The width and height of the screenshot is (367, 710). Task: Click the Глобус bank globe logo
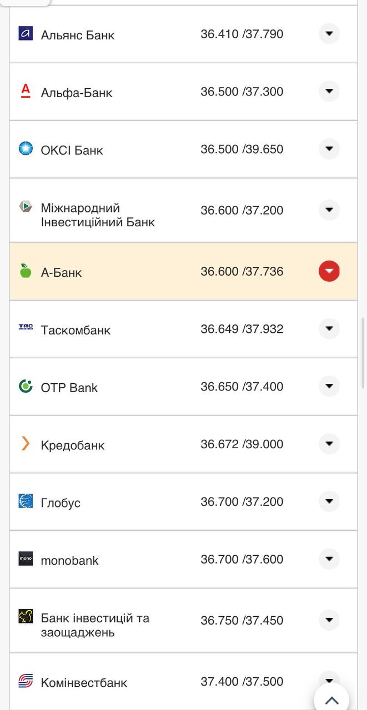(24, 501)
